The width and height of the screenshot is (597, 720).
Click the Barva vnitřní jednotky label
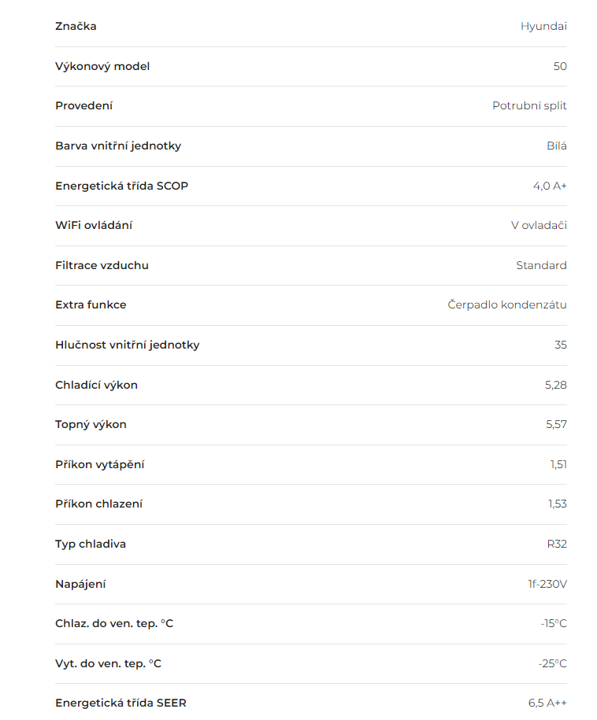[118, 146]
